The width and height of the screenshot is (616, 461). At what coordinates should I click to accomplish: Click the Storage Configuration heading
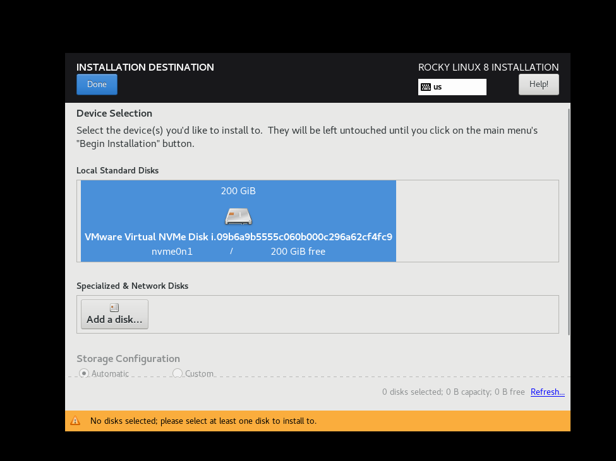coord(128,359)
